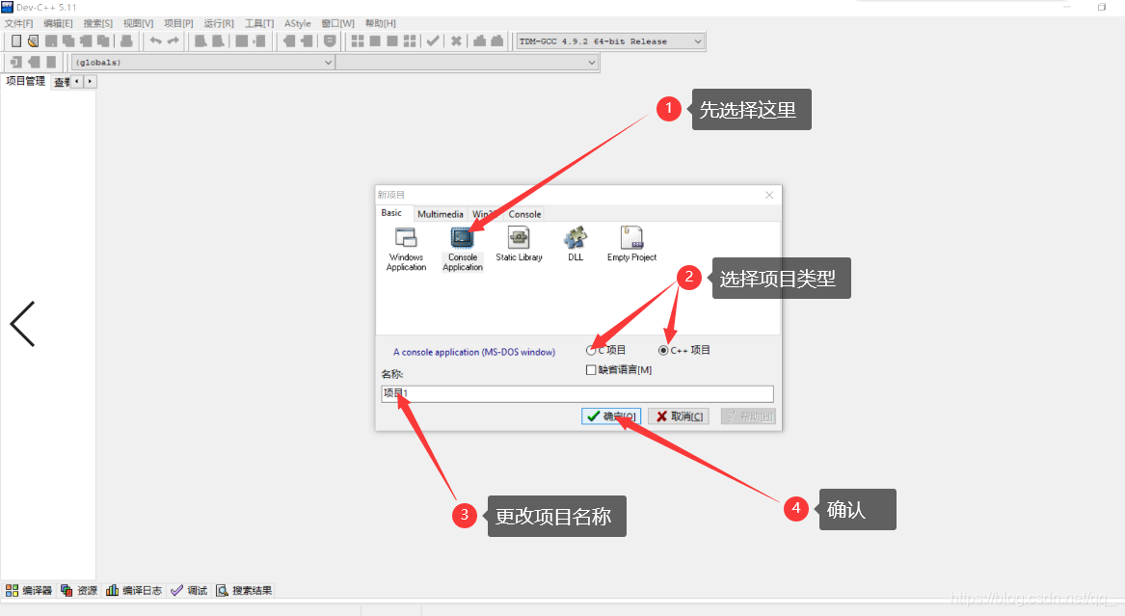Viewport: 1125px width, 616px height.
Task: Choose the DLL project icon
Action: coord(576,245)
